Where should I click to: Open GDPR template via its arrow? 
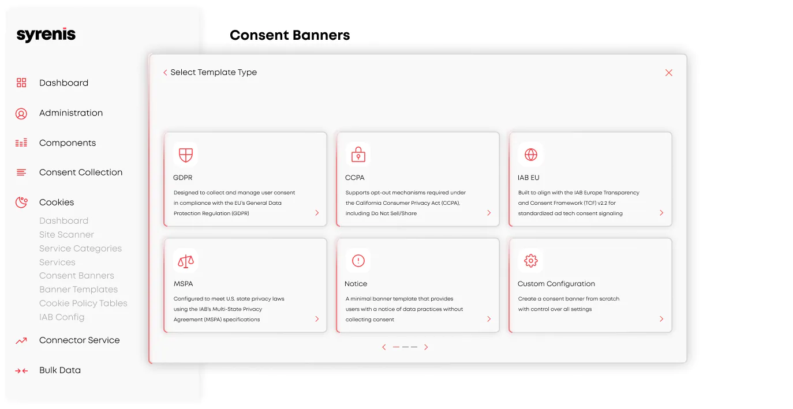tap(317, 213)
